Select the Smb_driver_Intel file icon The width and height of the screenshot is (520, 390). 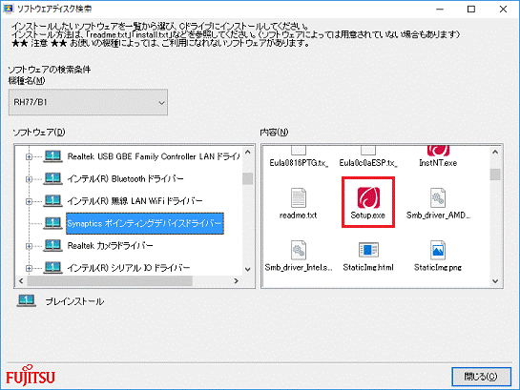coord(299,250)
